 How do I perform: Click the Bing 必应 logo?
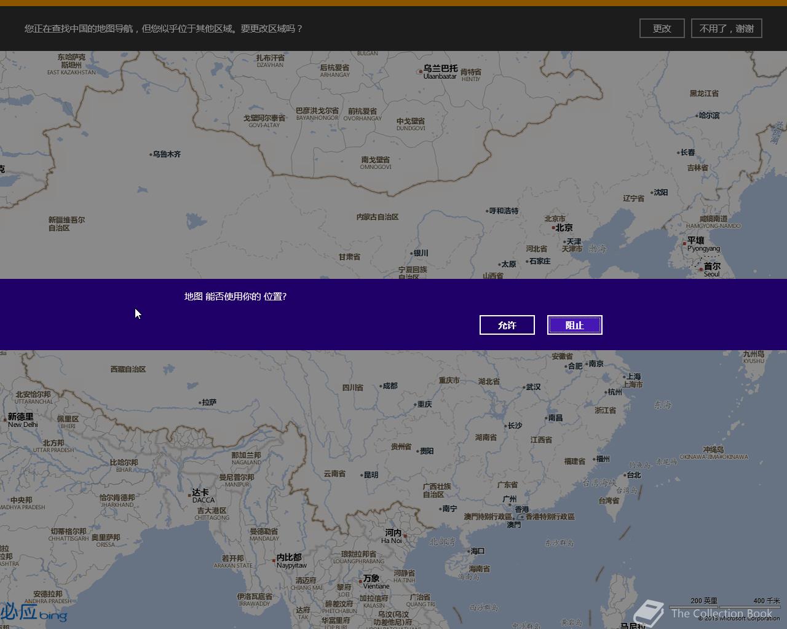pos(33,612)
